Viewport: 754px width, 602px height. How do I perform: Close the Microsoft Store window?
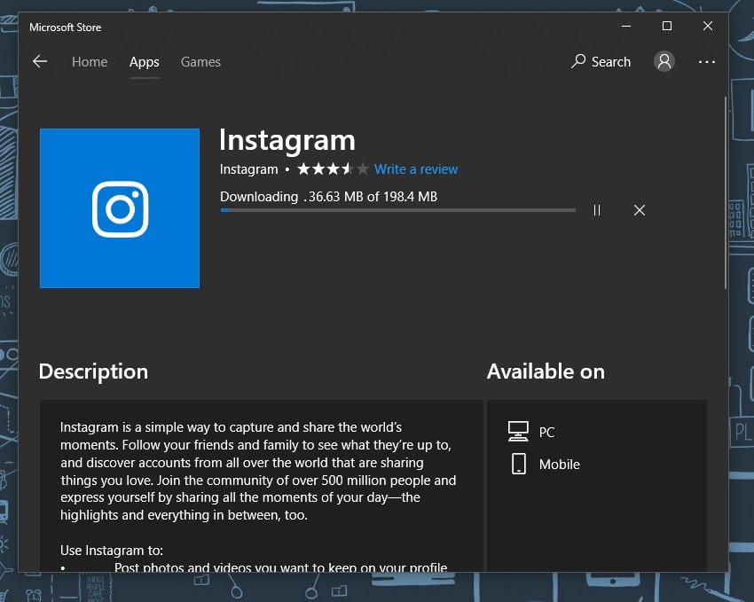(x=708, y=26)
